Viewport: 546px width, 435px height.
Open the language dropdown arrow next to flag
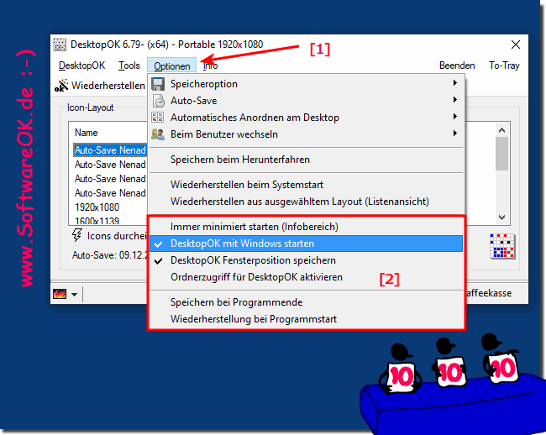click(x=74, y=295)
